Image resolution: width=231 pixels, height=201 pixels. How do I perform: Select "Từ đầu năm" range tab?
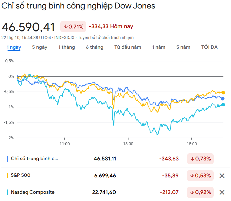[128, 47]
